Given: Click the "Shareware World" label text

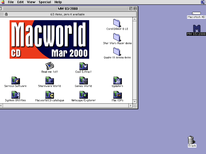Looking at the screenshot, I should tap(49, 86).
